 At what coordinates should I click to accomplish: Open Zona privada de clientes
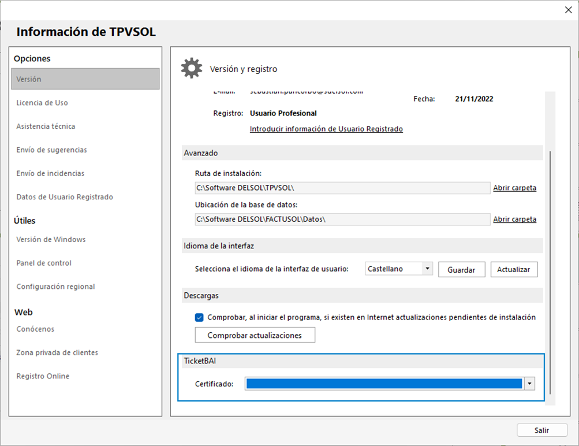pyautogui.click(x=57, y=352)
